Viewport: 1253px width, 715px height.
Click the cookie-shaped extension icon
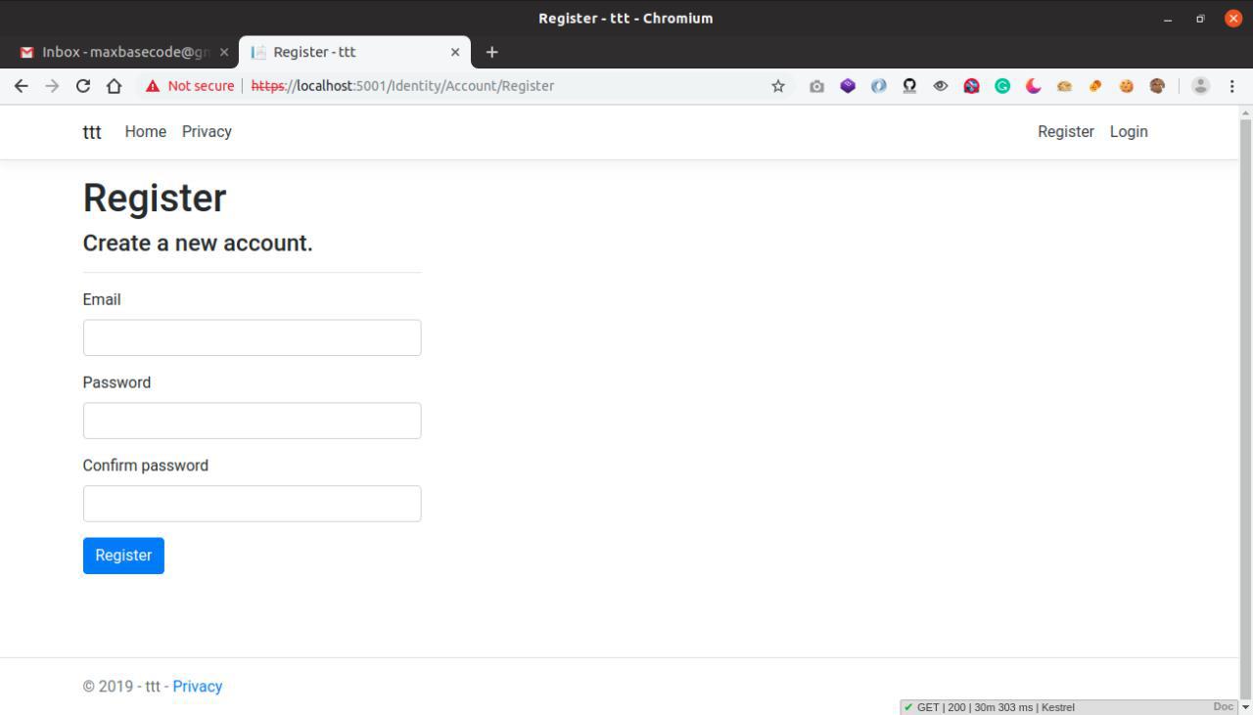pos(1126,86)
